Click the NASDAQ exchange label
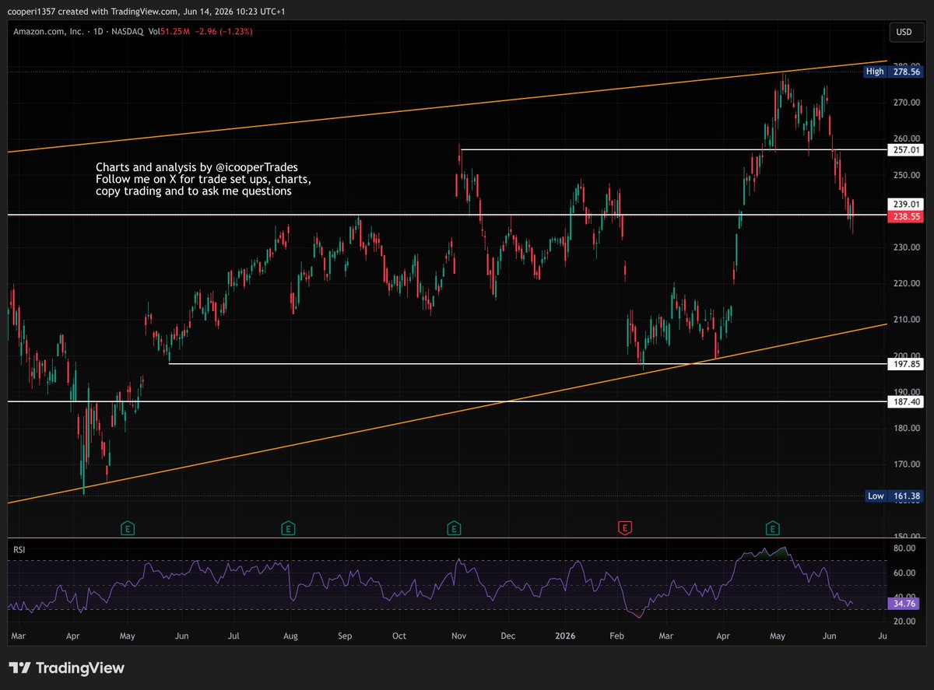The image size is (934, 690). pyautogui.click(x=126, y=31)
